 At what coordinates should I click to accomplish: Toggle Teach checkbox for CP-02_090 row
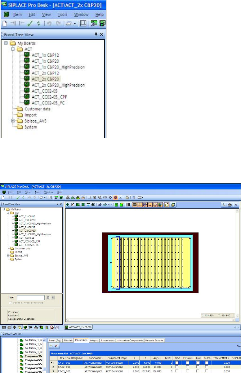pos(207,367)
